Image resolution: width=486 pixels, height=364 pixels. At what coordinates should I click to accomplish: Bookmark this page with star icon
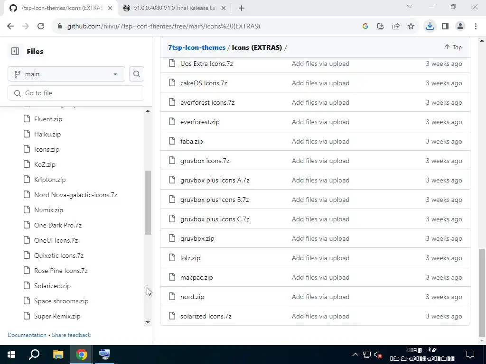411,26
